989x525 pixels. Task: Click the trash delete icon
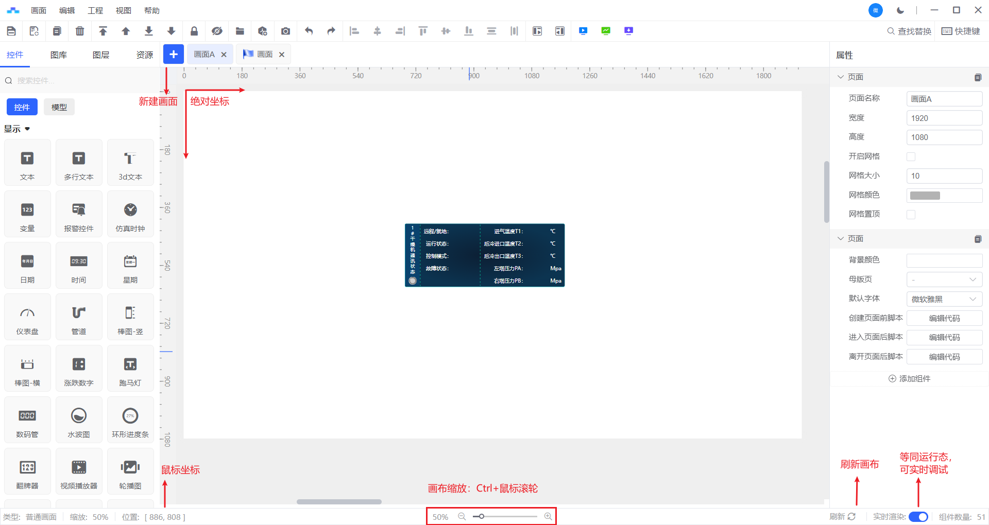click(x=80, y=31)
